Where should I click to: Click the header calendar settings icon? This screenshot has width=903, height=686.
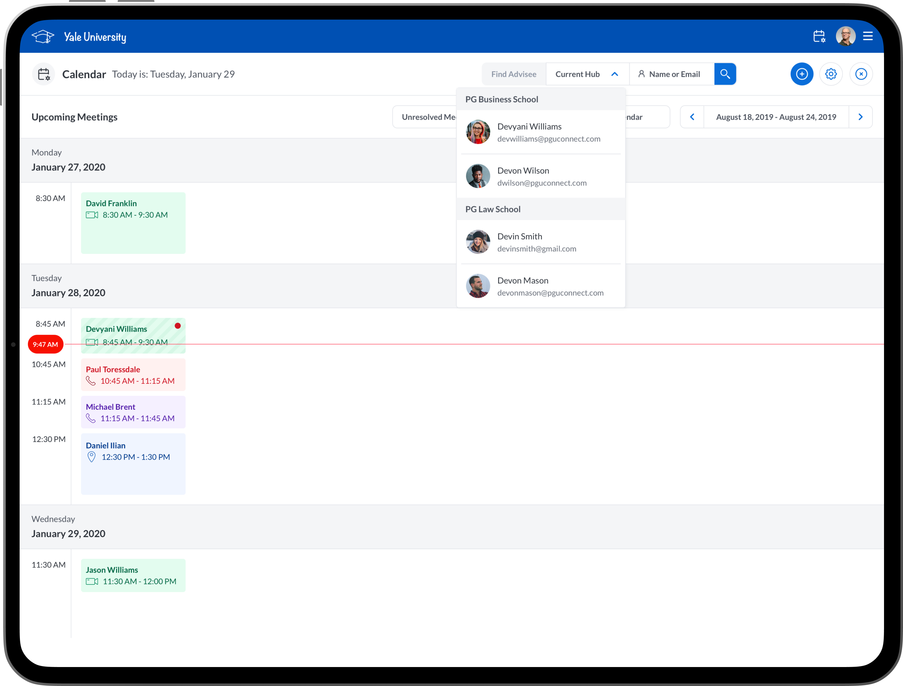coord(819,36)
